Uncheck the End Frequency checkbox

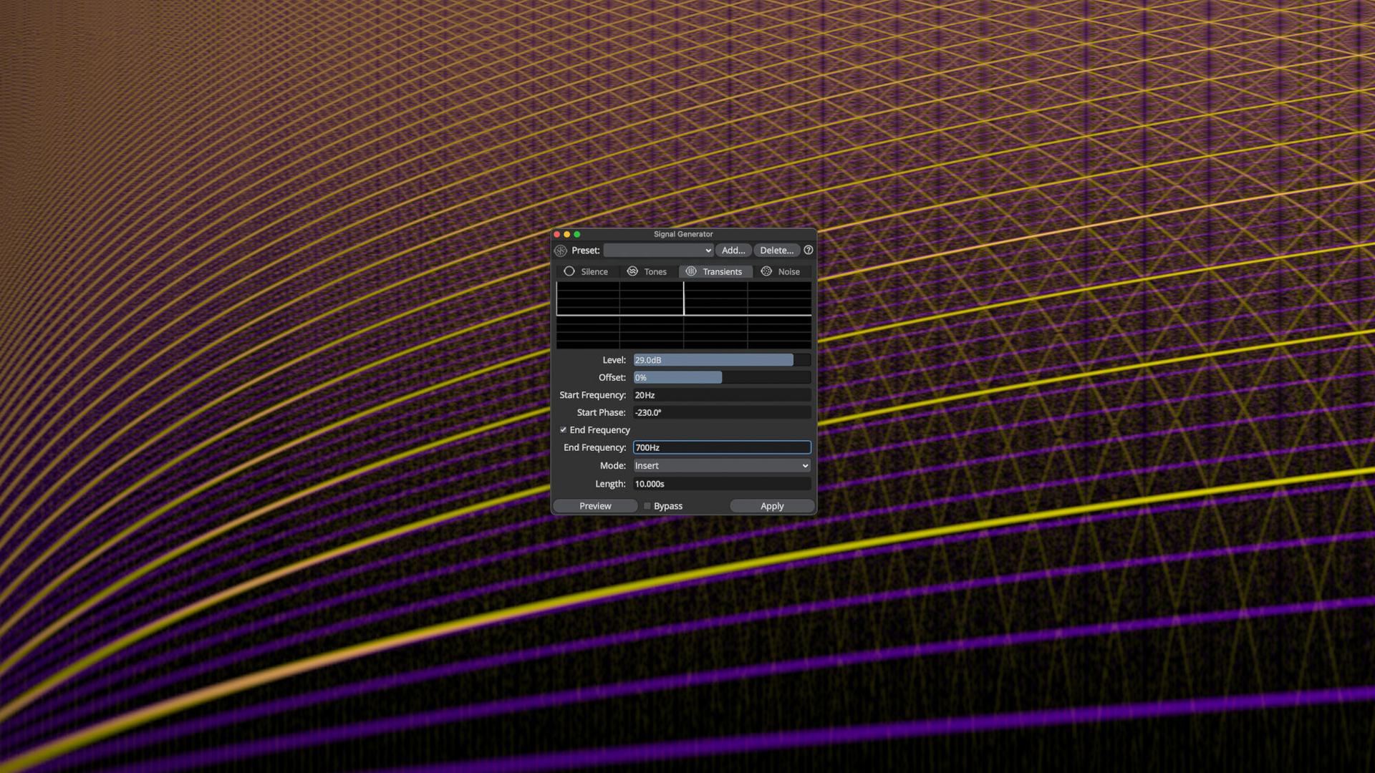point(564,430)
